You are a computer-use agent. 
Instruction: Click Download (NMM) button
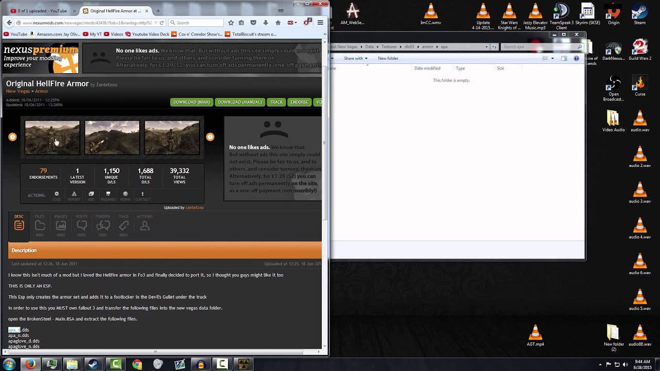point(191,102)
